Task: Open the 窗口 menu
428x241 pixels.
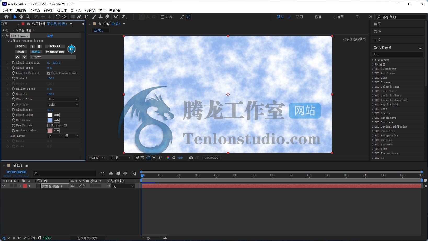Action: pos(102,10)
